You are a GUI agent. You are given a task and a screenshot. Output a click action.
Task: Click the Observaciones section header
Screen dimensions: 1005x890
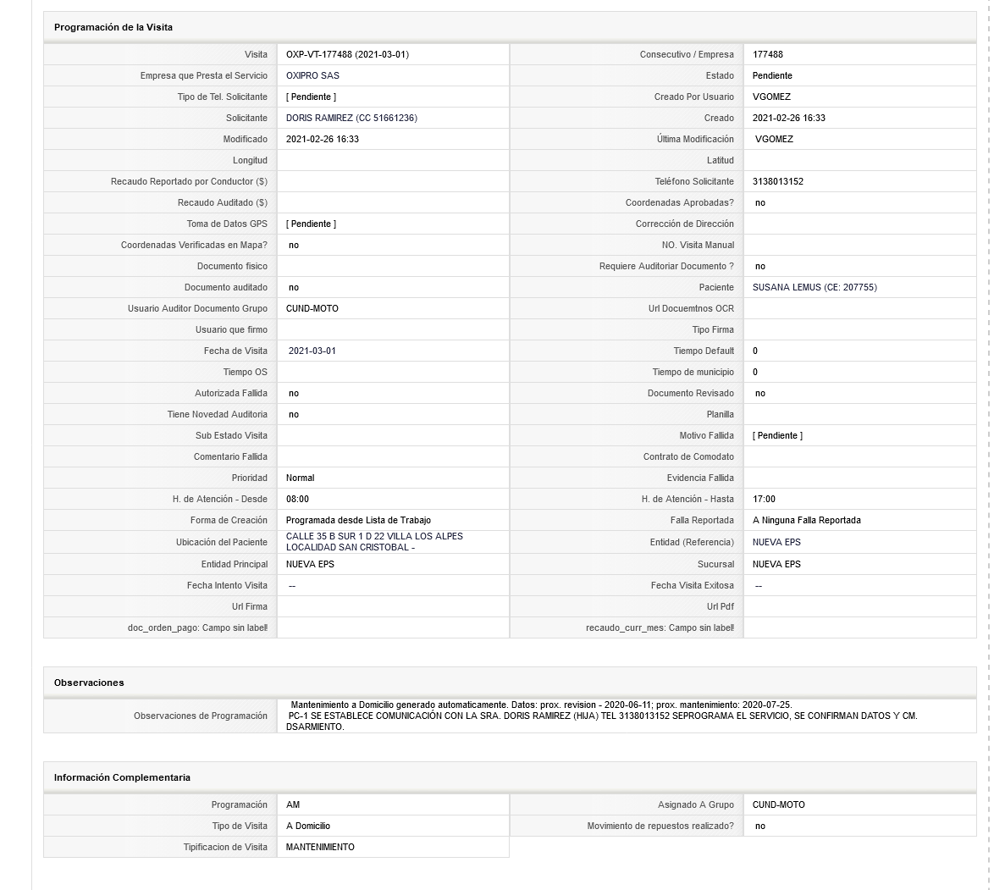pos(89,683)
